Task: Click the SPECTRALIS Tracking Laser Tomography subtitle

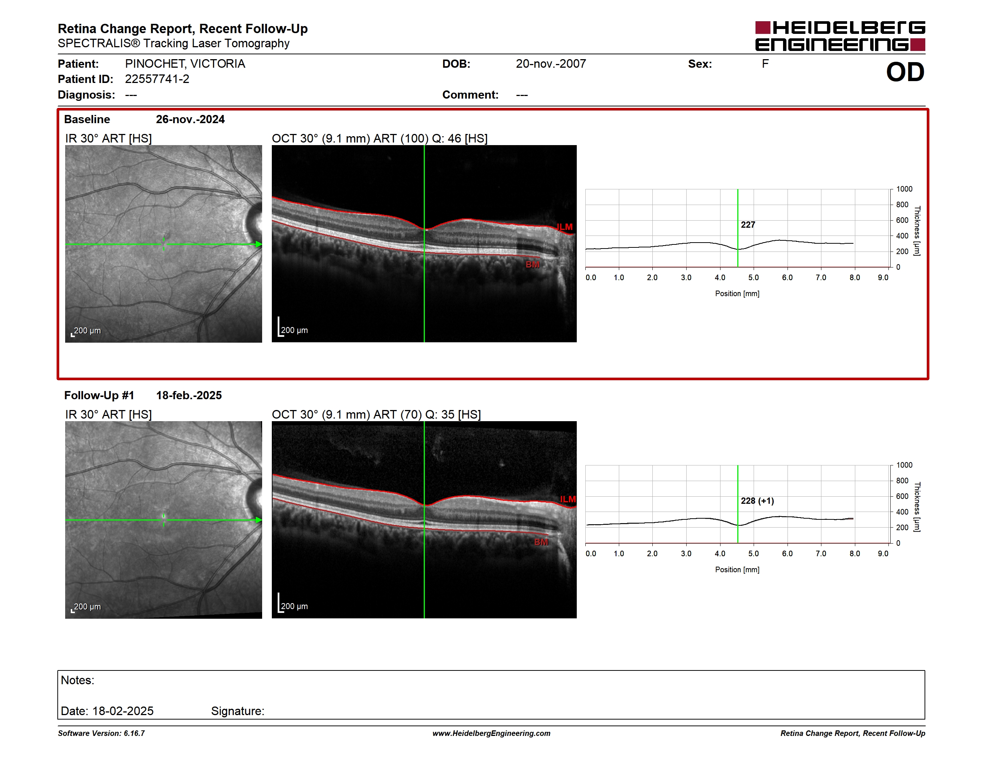Action: click(x=173, y=44)
